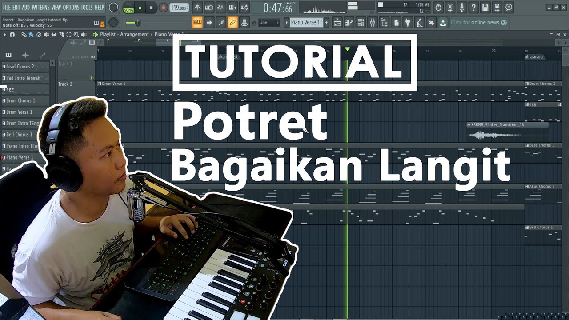Toggle the playlist magnet snap icon
This screenshot has width=569, height=320.
[12, 35]
